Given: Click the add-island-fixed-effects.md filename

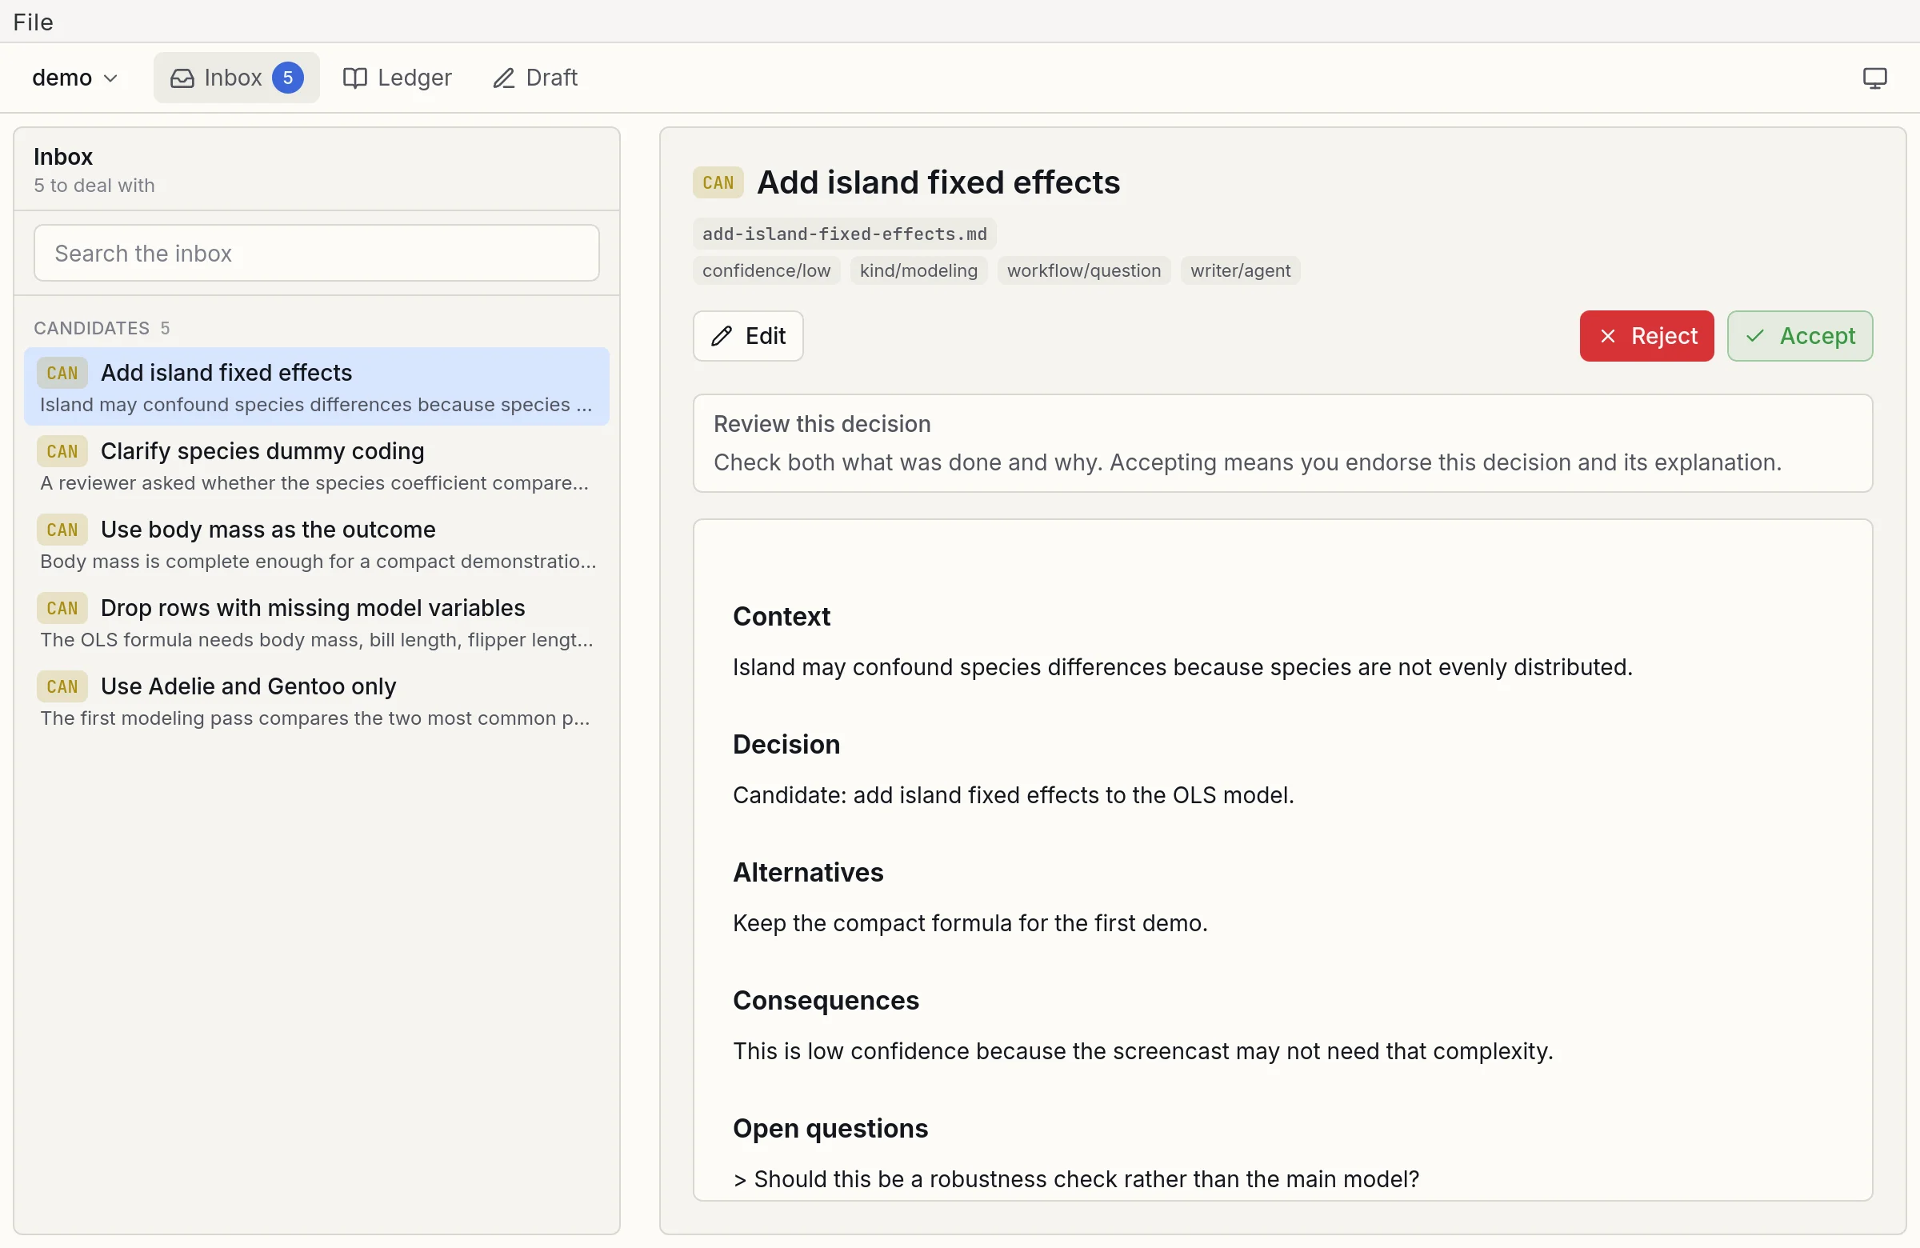Looking at the screenshot, I should pyautogui.click(x=844, y=234).
